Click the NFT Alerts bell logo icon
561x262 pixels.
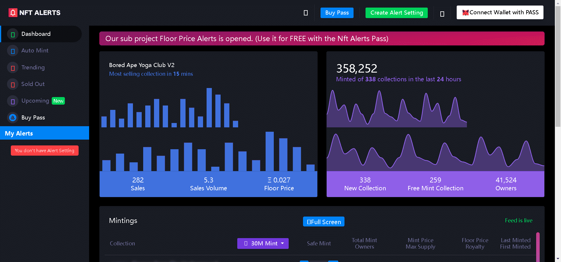(13, 13)
